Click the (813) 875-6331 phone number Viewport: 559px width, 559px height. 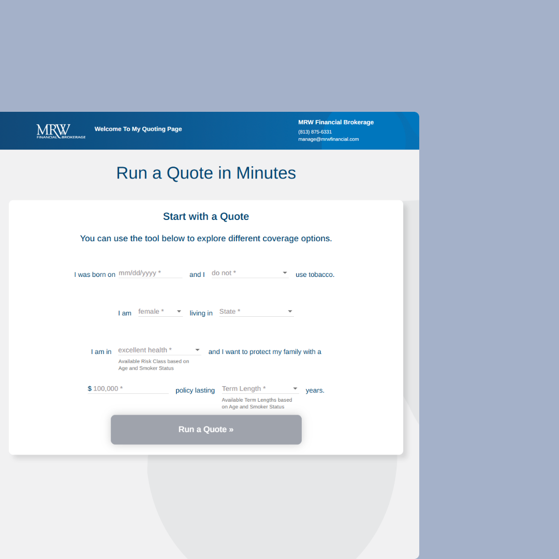[x=315, y=132]
